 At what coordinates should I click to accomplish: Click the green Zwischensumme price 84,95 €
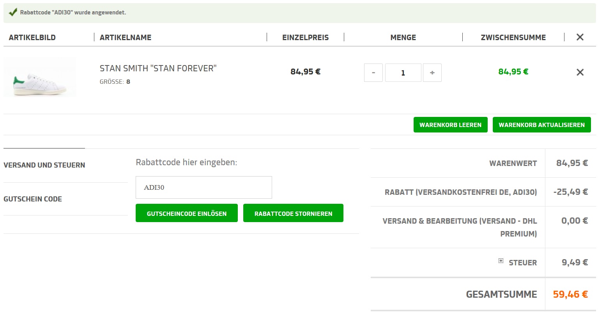click(x=513, y=72)
